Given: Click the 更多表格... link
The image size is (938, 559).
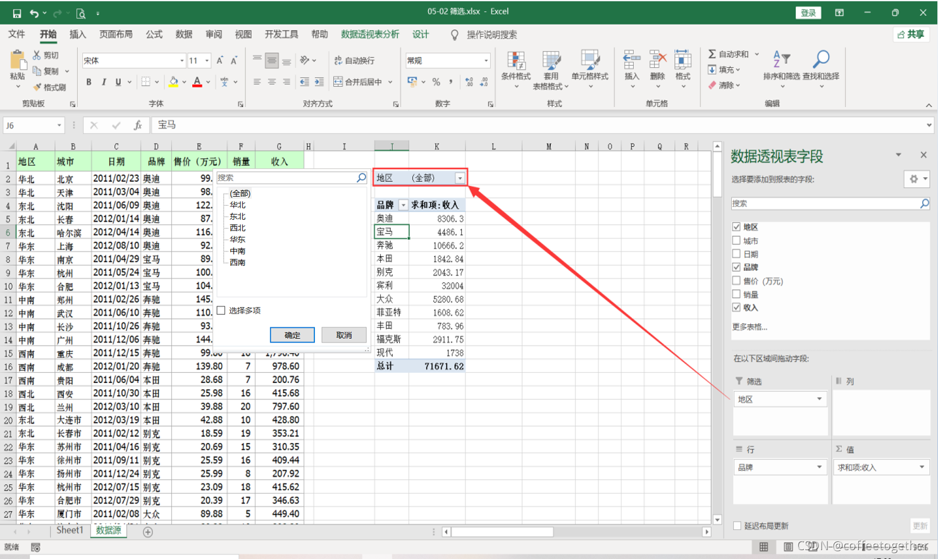Looking at the screenshot, I should pos(750,327).
